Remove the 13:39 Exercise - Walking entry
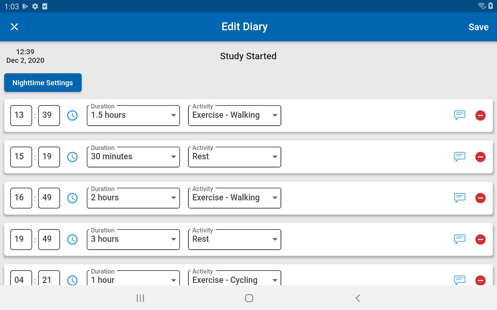 pos(480,115)
